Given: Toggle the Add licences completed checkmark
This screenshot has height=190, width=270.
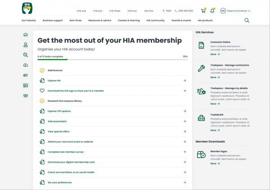Looking at the screenshot, I should tap(42, 70).
